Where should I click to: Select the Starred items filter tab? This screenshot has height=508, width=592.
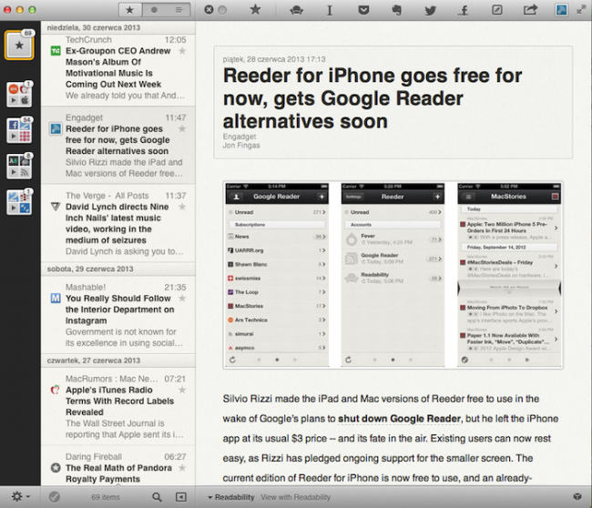pos(130,10)
